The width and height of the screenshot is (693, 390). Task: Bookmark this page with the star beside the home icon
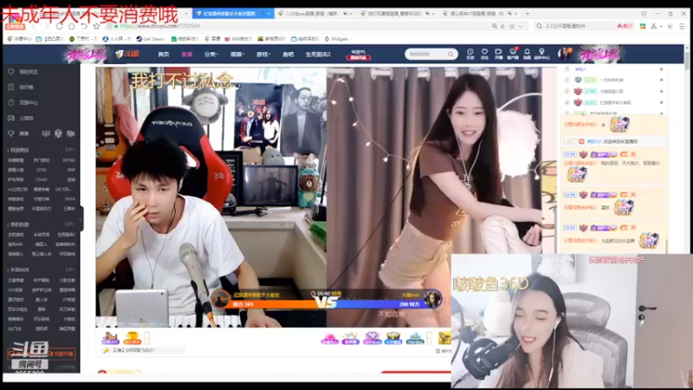tap(96, 26)
